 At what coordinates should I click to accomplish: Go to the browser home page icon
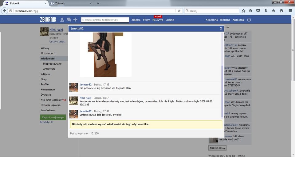(x=273, y=11)
